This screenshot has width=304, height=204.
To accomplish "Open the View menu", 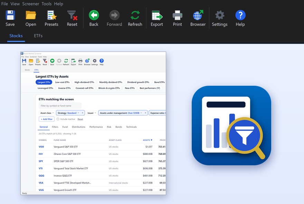I will click(15, 4).
